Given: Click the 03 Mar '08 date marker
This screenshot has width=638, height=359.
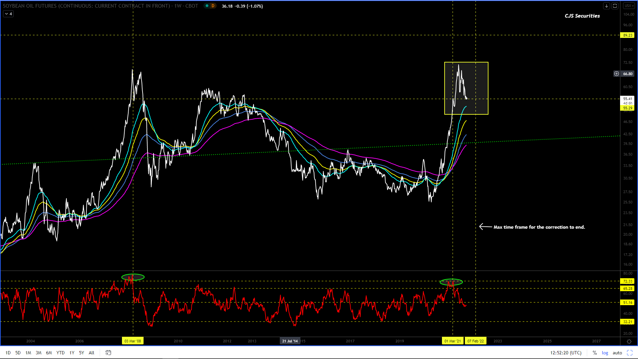Looking at the screenshot, I should point(133,341).
